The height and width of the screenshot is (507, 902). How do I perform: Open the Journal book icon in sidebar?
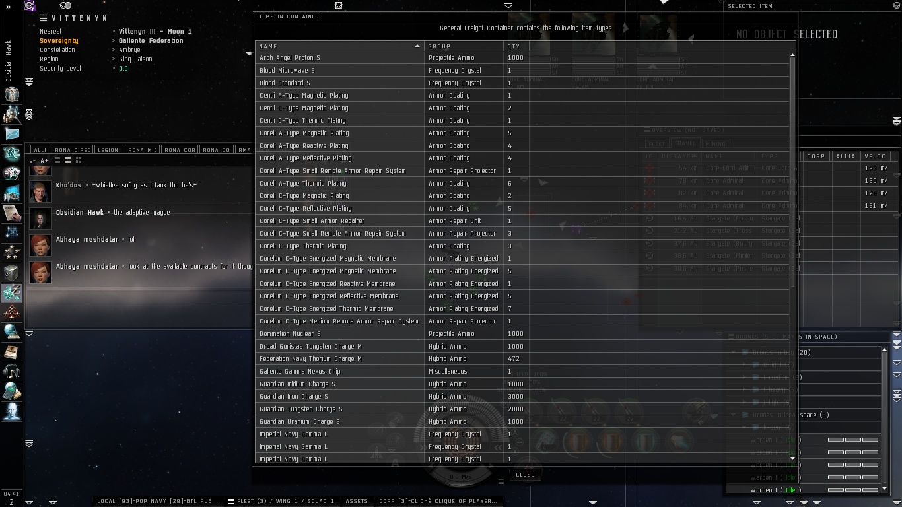click(12, 352)
